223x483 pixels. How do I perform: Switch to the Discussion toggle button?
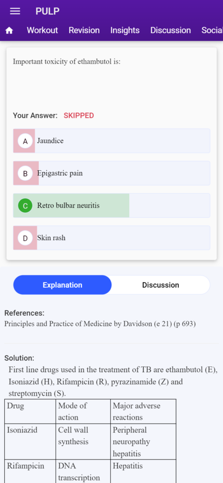(x=160, y=285)
